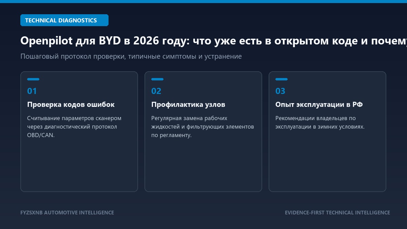Viewport: 407px width, 229px height.
Task: Select the headline starting 'Openpilot для BYD'
Action: 214,41
